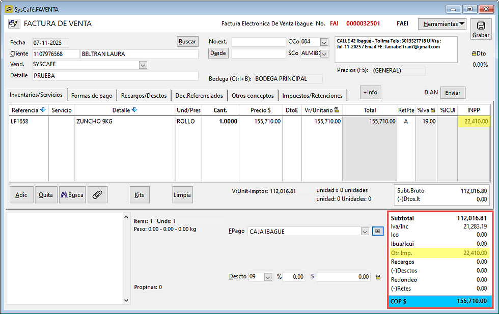
Task: Click the Buscar button
Action: click(x=187, y=41)
